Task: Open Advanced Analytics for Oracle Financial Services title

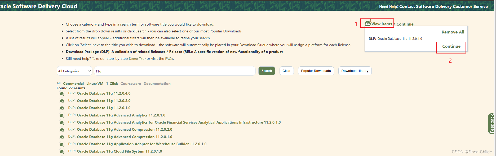Action: (x=179, y=122)
